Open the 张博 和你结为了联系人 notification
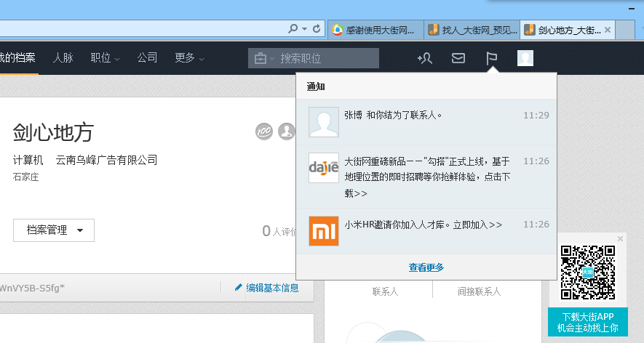The image size is (644, 343). tap(426, 122)
